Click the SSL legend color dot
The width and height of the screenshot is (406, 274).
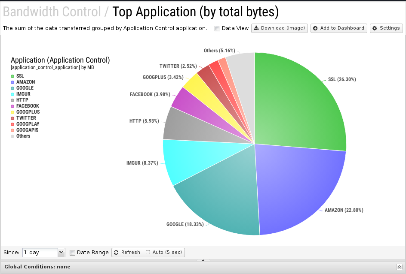pyautogui.click(x=12, y=76)
